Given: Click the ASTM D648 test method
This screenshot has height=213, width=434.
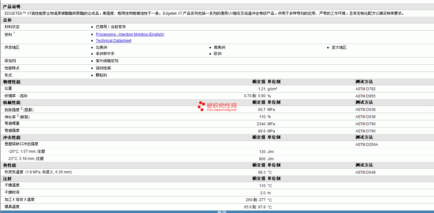Looking at the screenshot, I should pyautogui.click(x=365, y=172).
